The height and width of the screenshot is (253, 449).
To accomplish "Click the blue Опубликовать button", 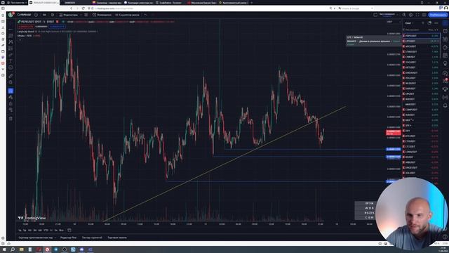I will click(438, 15).
